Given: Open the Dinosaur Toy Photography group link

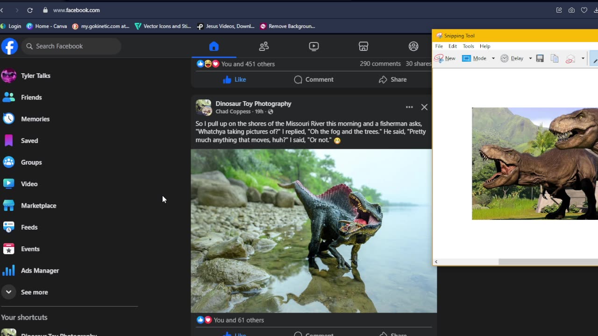Looking at the screenshot, I should 253,104.
